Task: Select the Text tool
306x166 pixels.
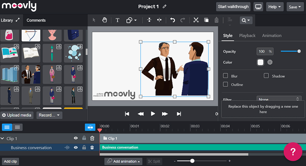Action: point(117,20)
